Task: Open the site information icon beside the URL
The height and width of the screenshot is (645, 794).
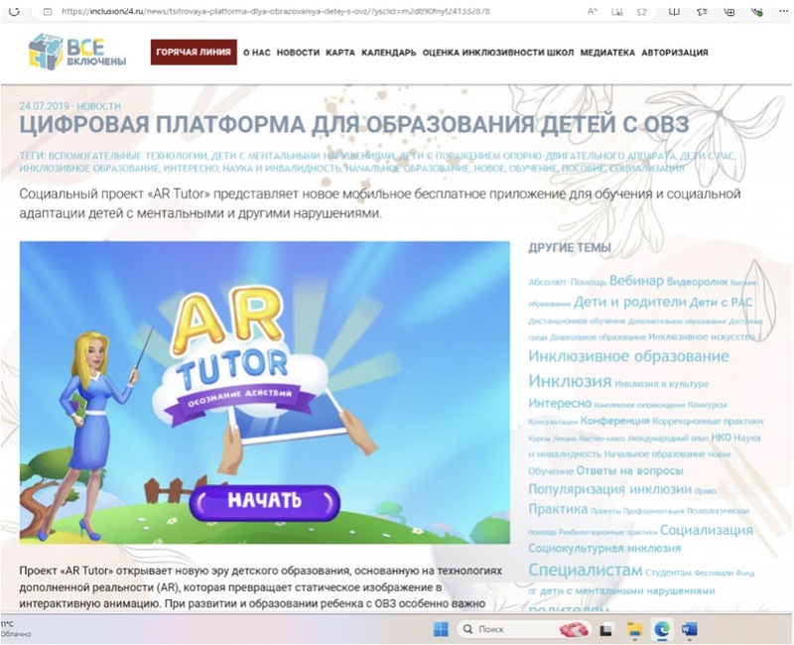Action: click(48, 11)
